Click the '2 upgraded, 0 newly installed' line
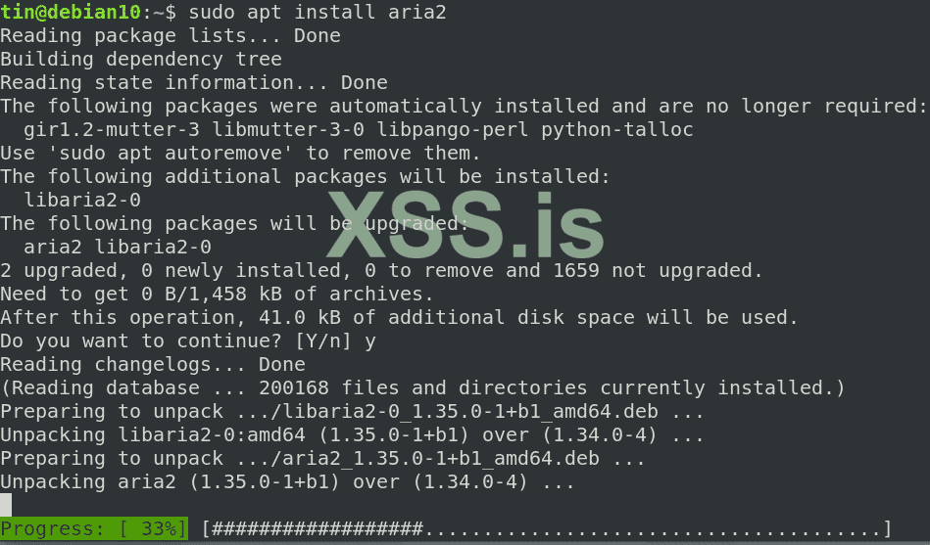The image size is (930, 545). click(x=381, y=270)
